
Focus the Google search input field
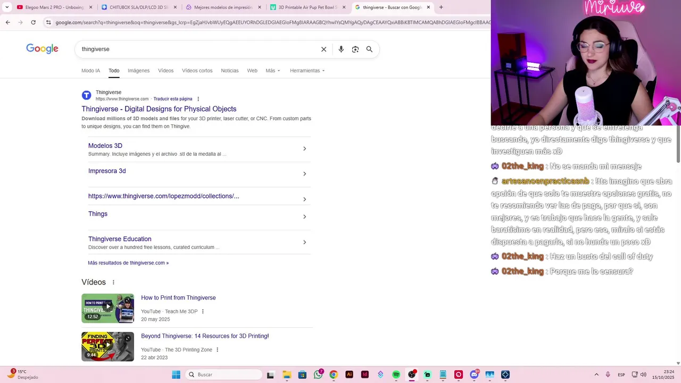click(x=197, y=49)
